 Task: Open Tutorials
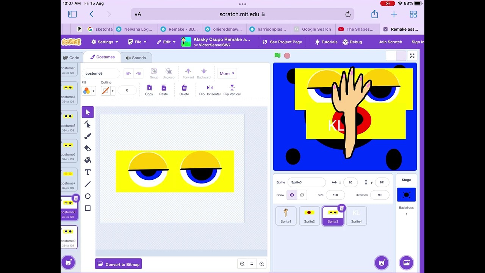[326, 42]
